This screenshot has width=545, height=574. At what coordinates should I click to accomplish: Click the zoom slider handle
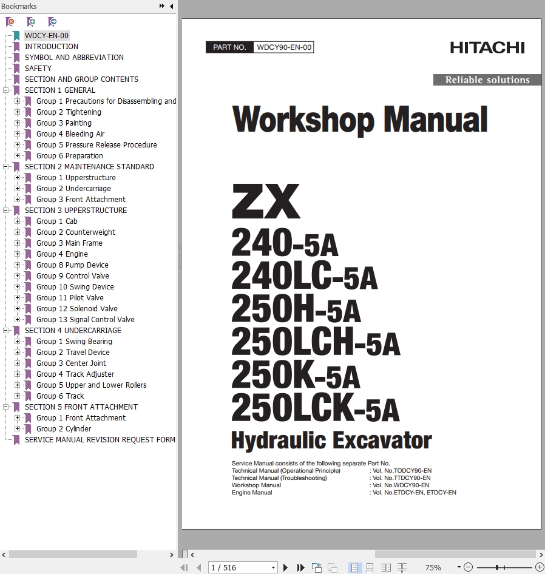click(x=497, y=567)
